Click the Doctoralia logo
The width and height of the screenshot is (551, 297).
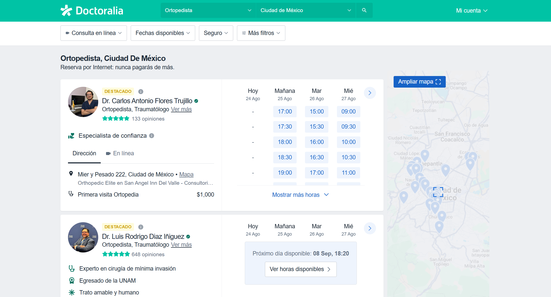[x=92, y=11]
